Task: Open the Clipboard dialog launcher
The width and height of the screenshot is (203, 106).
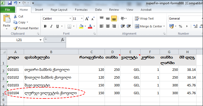Action: [x=38, y=34]
